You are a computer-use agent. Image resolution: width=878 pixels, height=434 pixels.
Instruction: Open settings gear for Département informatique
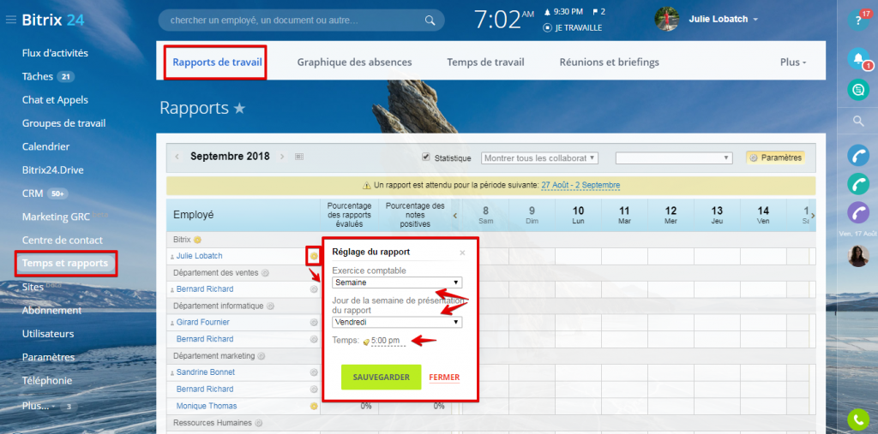[x=270, y=306]
